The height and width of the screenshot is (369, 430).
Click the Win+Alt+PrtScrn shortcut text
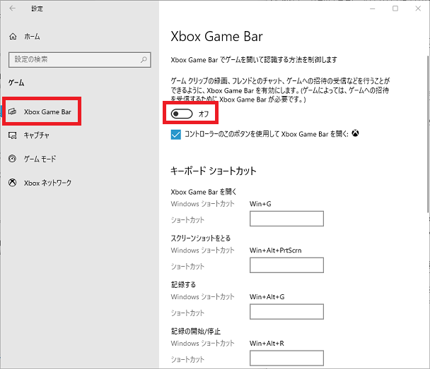click(x=275, y=250)
